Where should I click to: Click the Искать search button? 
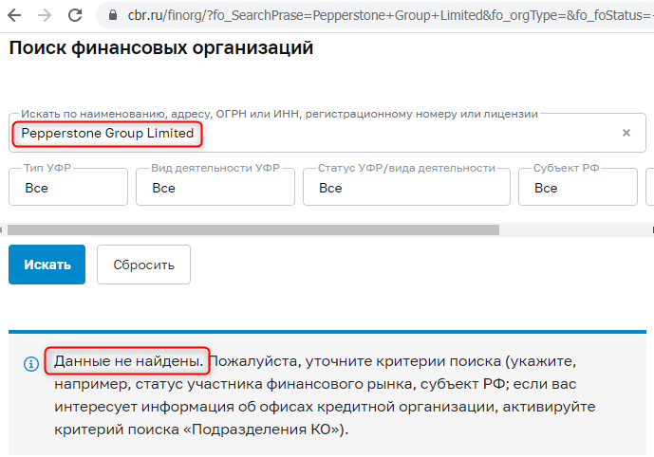(47, 265)
